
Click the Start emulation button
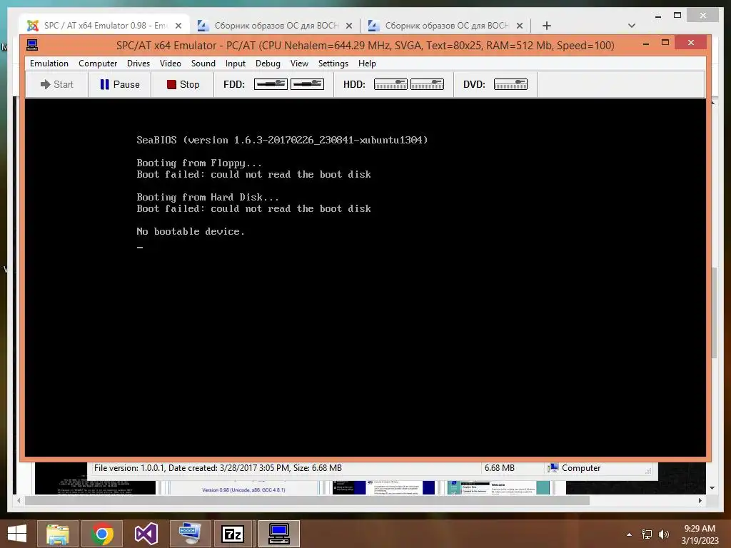(57, 84)
